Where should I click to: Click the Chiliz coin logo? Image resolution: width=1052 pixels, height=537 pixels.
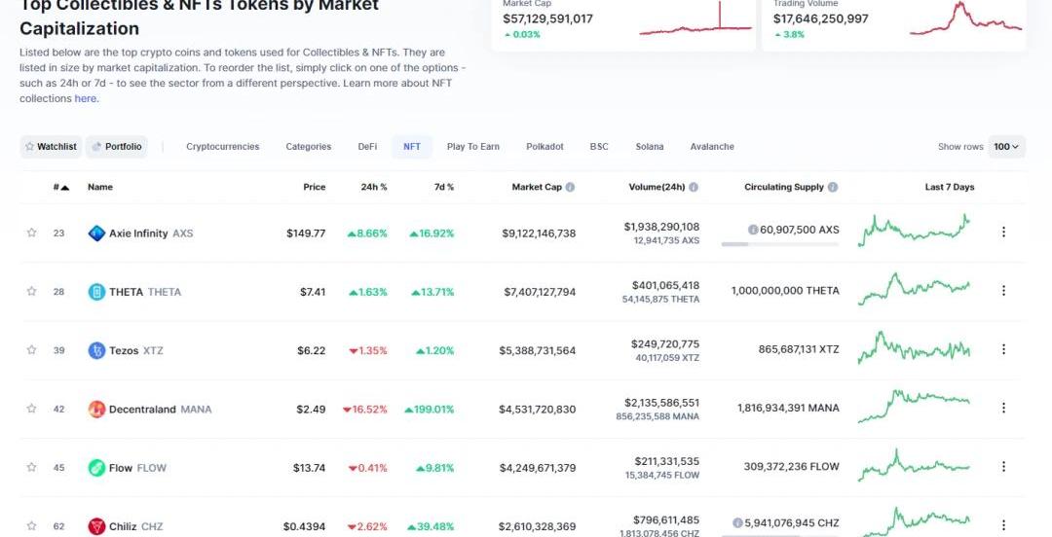(96, 526)
